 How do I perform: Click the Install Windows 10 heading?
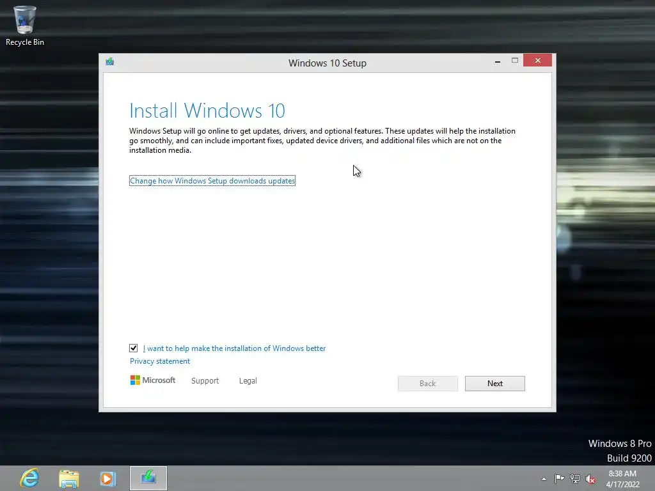(x=207, y=111)
